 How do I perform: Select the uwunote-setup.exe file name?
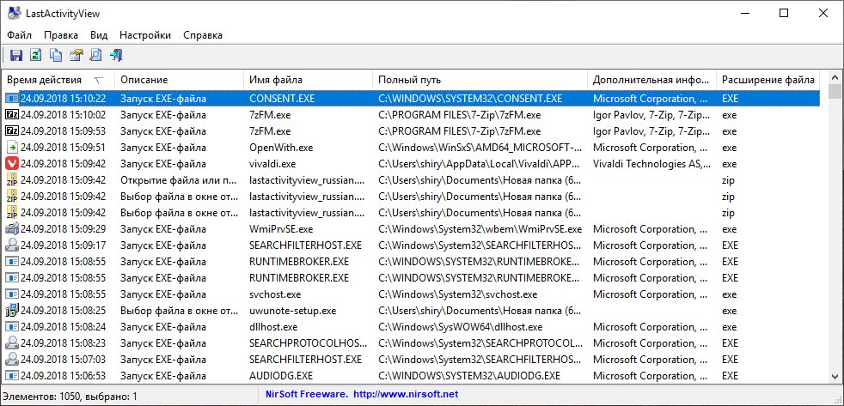(x=293, y=311)
